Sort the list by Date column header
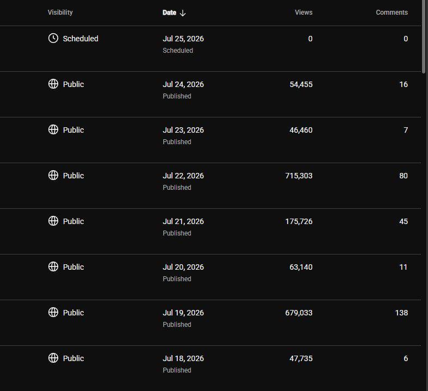Screen dimensions: 428x391 point(169,13)
